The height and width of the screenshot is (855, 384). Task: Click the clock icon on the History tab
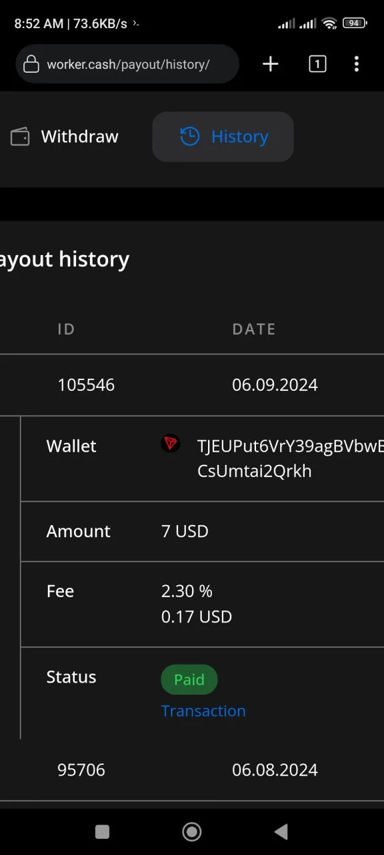190,136
